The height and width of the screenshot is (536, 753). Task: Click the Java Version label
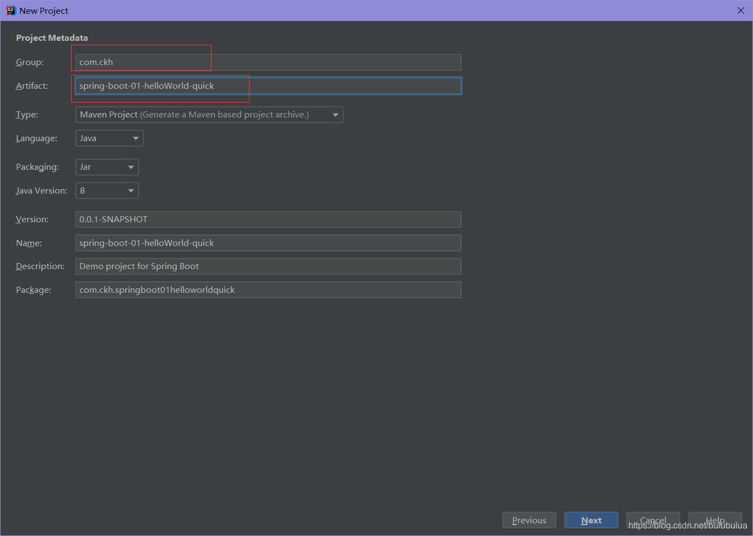click(41, 191)
